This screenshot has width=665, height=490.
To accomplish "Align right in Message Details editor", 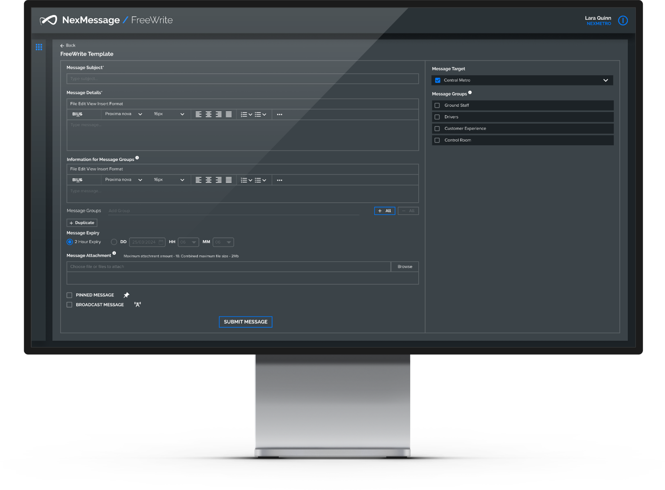I will coord(219,114).
